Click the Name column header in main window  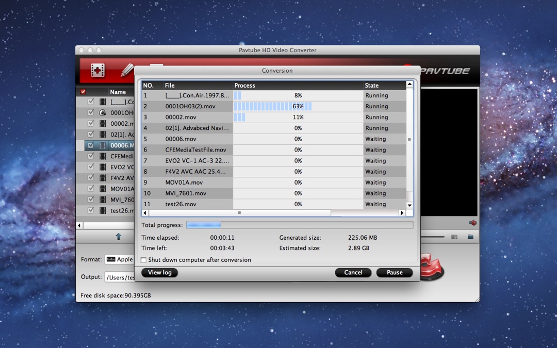[121, 92]
